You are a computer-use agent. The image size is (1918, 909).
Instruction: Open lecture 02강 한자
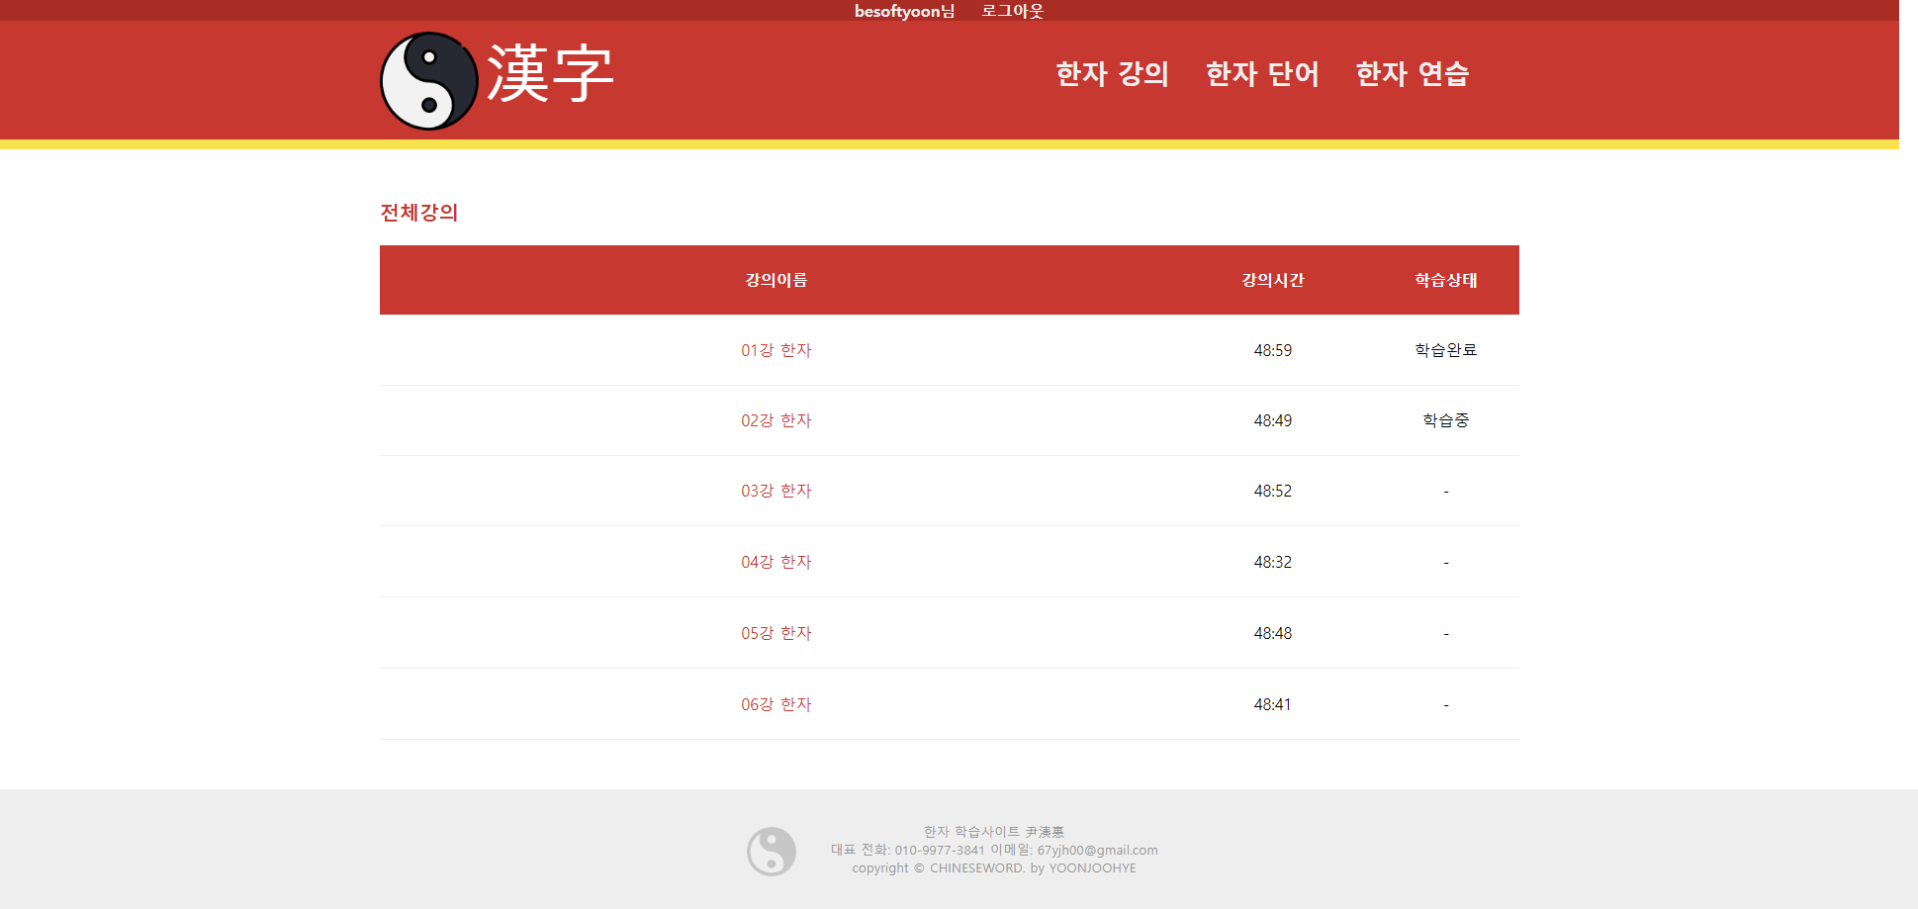(776, 420)
